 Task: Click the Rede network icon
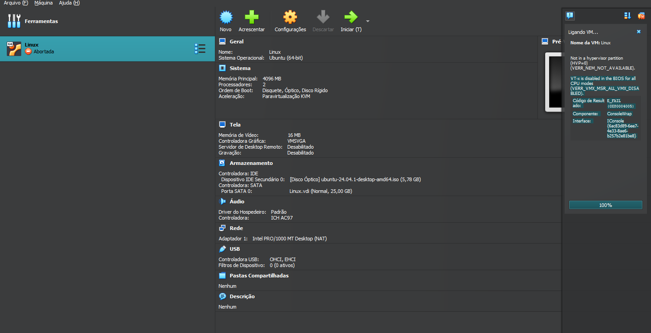click(222, 228)
